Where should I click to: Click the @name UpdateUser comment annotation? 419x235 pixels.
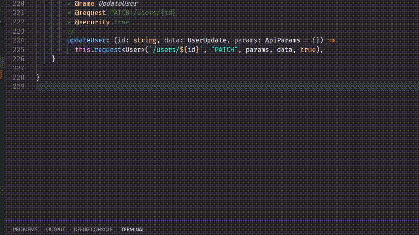[105, 4]
